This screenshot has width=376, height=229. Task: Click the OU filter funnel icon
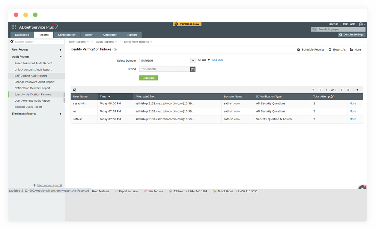(209, 60)
